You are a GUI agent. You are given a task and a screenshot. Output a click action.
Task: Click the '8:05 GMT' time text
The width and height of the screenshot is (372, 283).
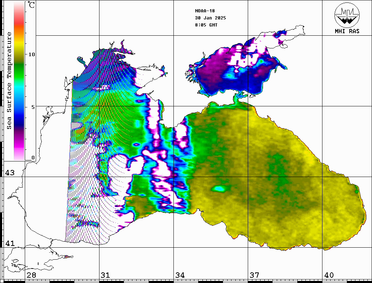click(x=206, y=25)
